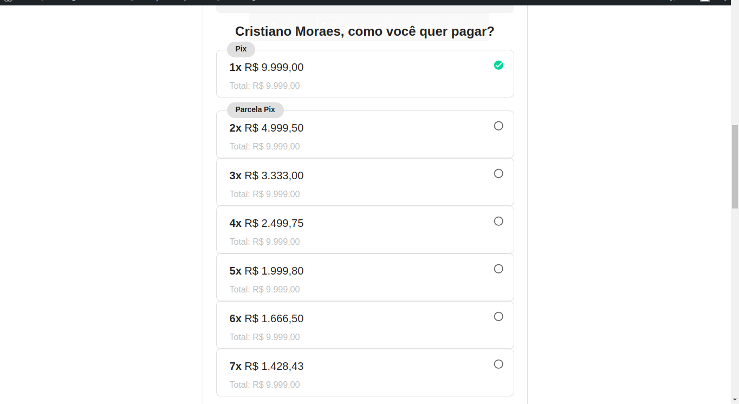Click the Total R$ 9.999,00 text under 1x
The image size is (739, 404).
(265, 86)
